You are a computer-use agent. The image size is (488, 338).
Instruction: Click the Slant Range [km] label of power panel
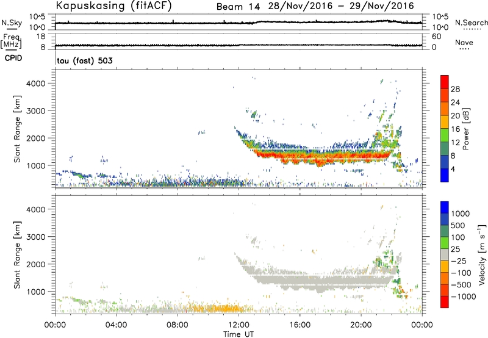(17, 129)
